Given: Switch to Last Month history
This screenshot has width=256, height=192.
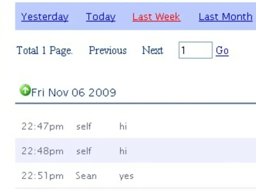Looking at the screenshot, I should 225,17.
